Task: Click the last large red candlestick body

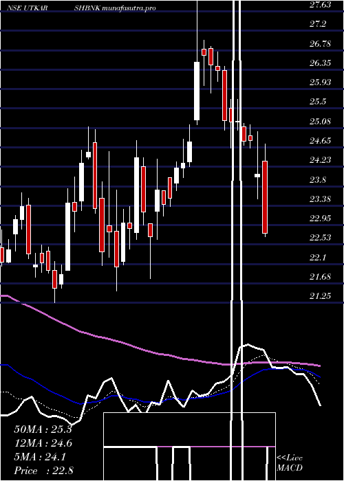Action: coord(265,197)
